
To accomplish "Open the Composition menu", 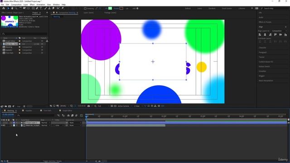I will pyautogui.click(x=16, y=5).
